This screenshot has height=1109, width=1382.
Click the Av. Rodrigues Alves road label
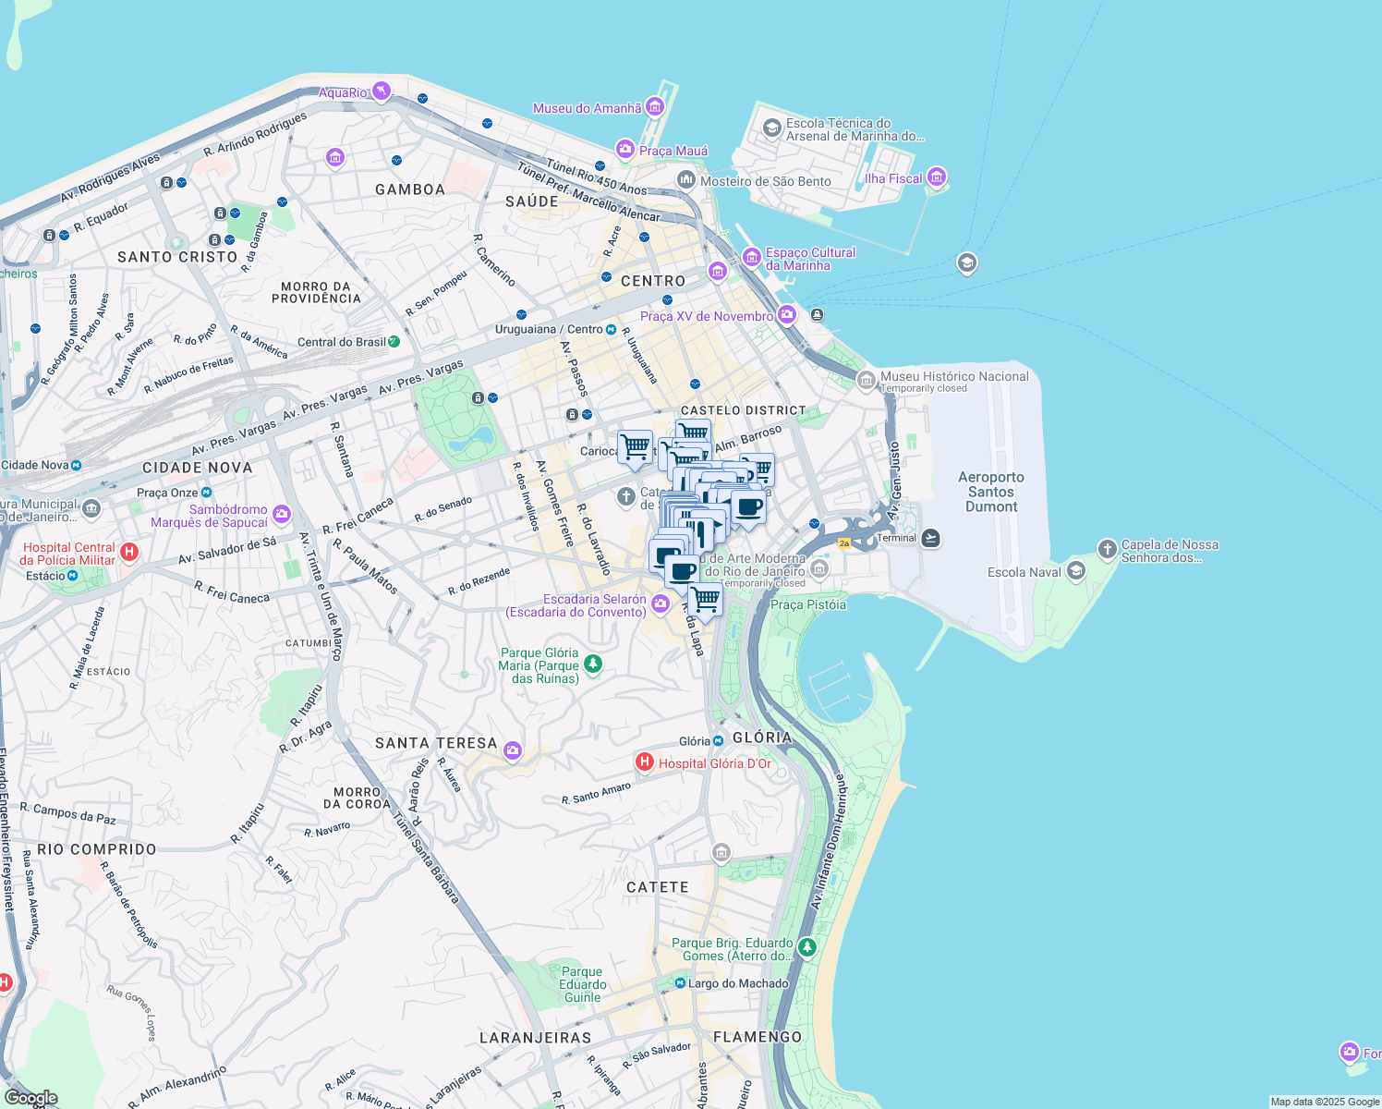pos(110,179)
